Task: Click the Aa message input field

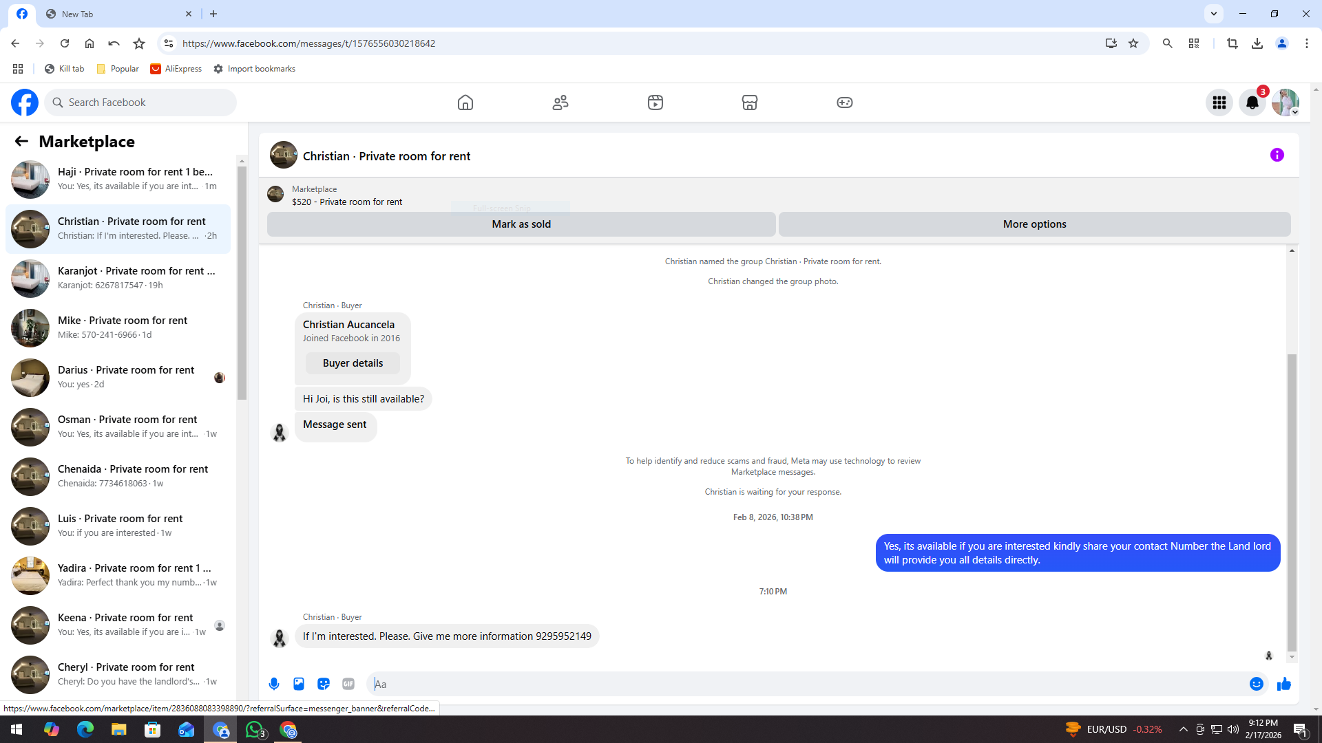Action: (x=806, y=684)
